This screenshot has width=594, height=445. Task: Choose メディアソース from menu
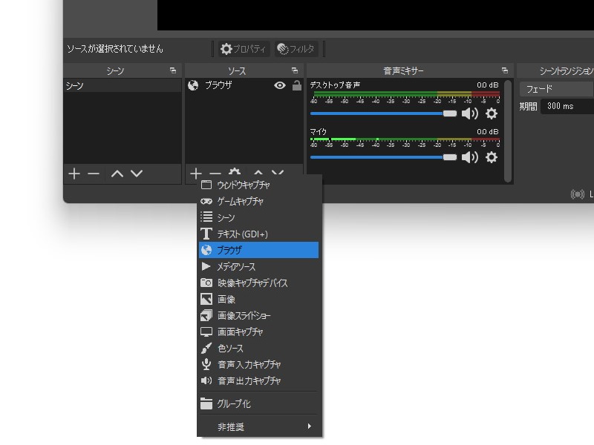258,267
